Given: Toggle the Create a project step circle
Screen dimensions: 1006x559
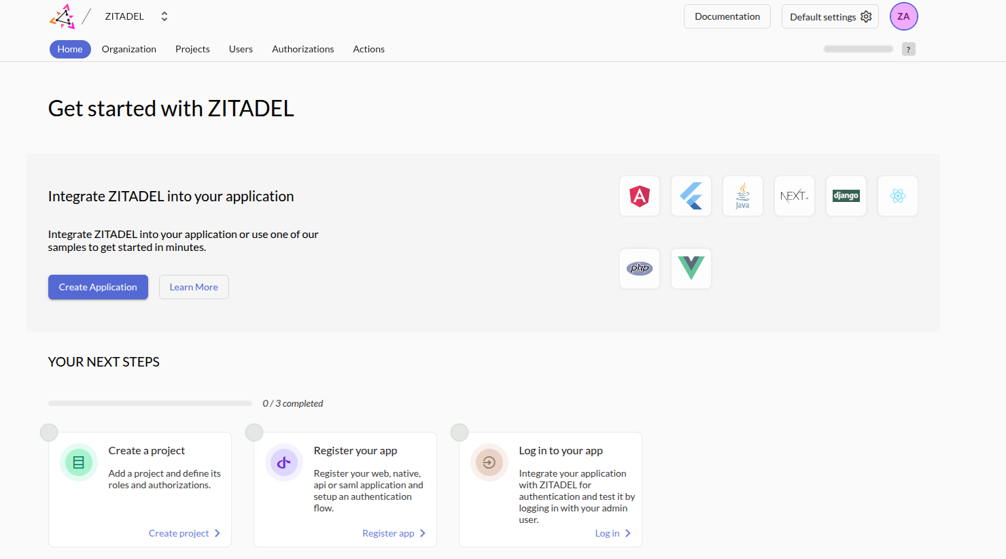Looking at the screenshot, I should pyautogui.click(x=49, y=433).
